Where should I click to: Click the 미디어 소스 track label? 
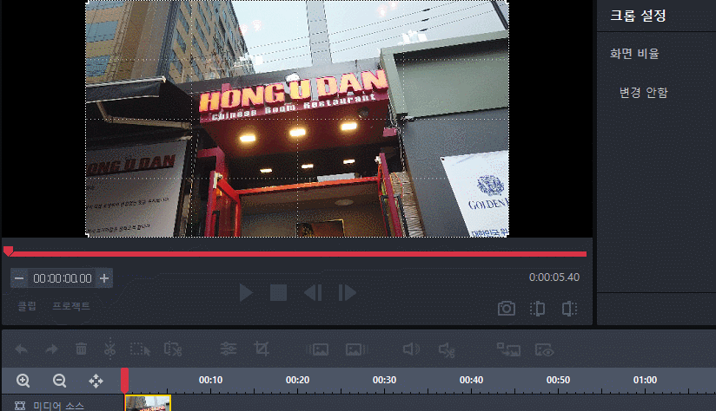[58, 406]
